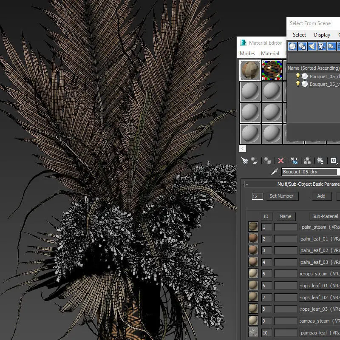Image resolution: width=340 pixels, height=340 pixels.
Task: Toggle Display Shapes filter button
Action: point(302,46)
